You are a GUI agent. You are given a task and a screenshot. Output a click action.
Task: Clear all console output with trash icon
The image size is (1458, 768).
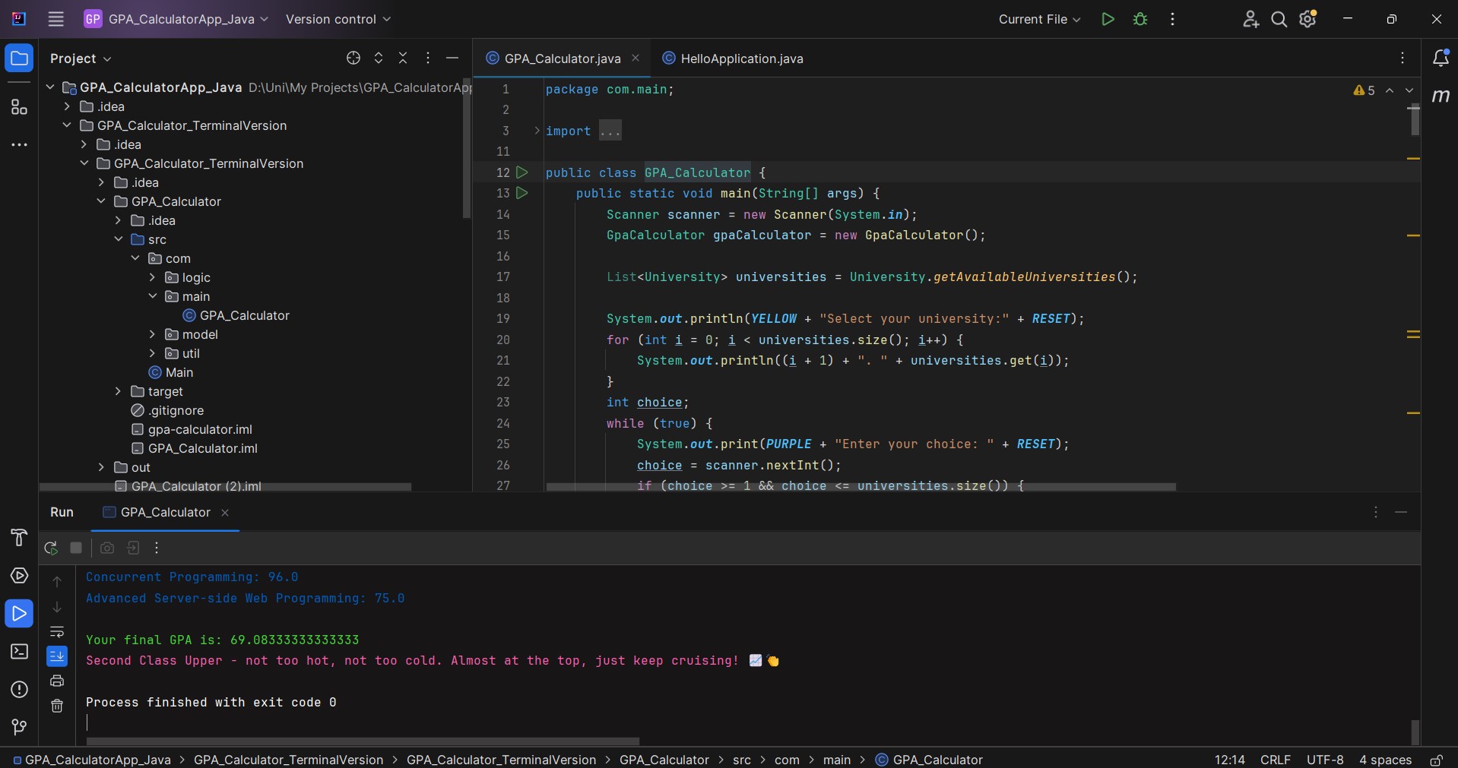click(x=57, y=706)
